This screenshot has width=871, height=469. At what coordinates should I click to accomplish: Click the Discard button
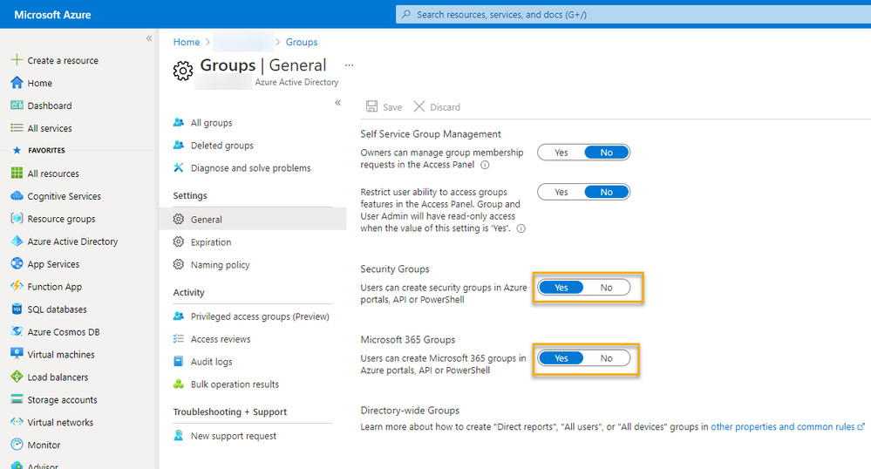(x=437, y=107)
